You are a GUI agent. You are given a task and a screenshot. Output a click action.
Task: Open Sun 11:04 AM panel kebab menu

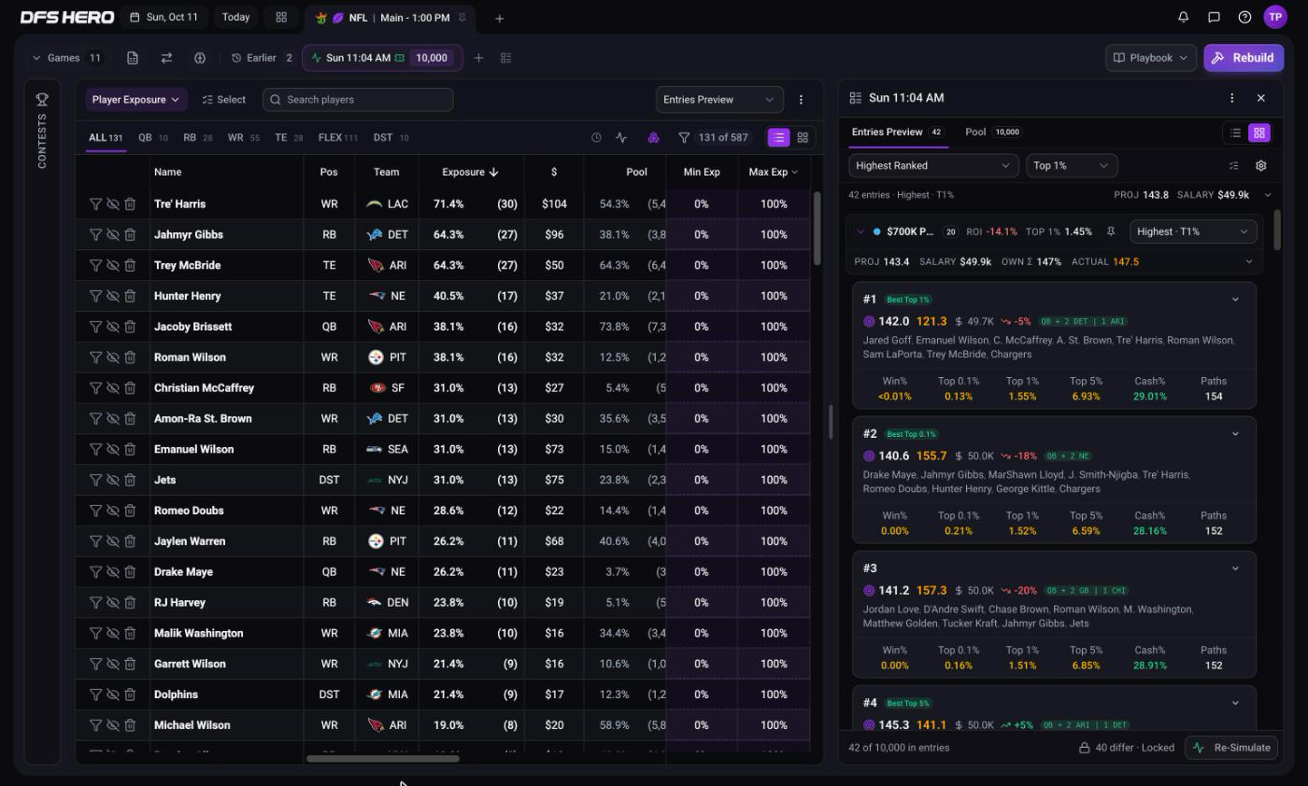1231,97
